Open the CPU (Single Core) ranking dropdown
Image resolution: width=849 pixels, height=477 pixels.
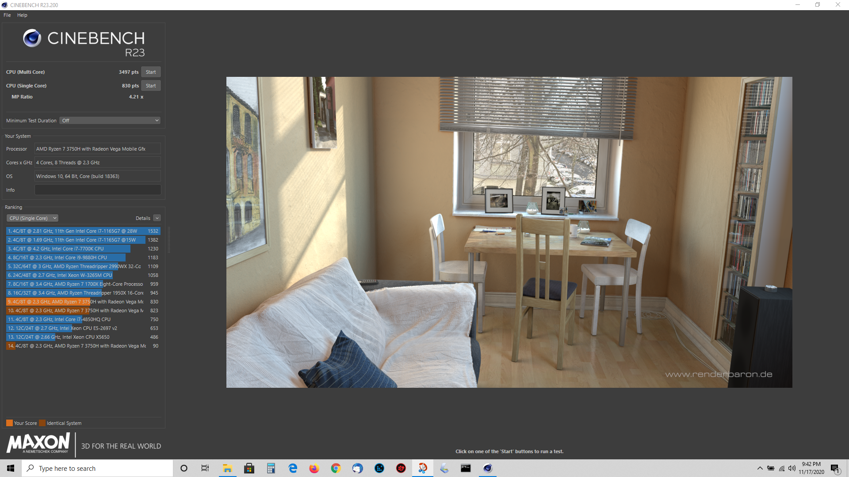click(32, 218)
